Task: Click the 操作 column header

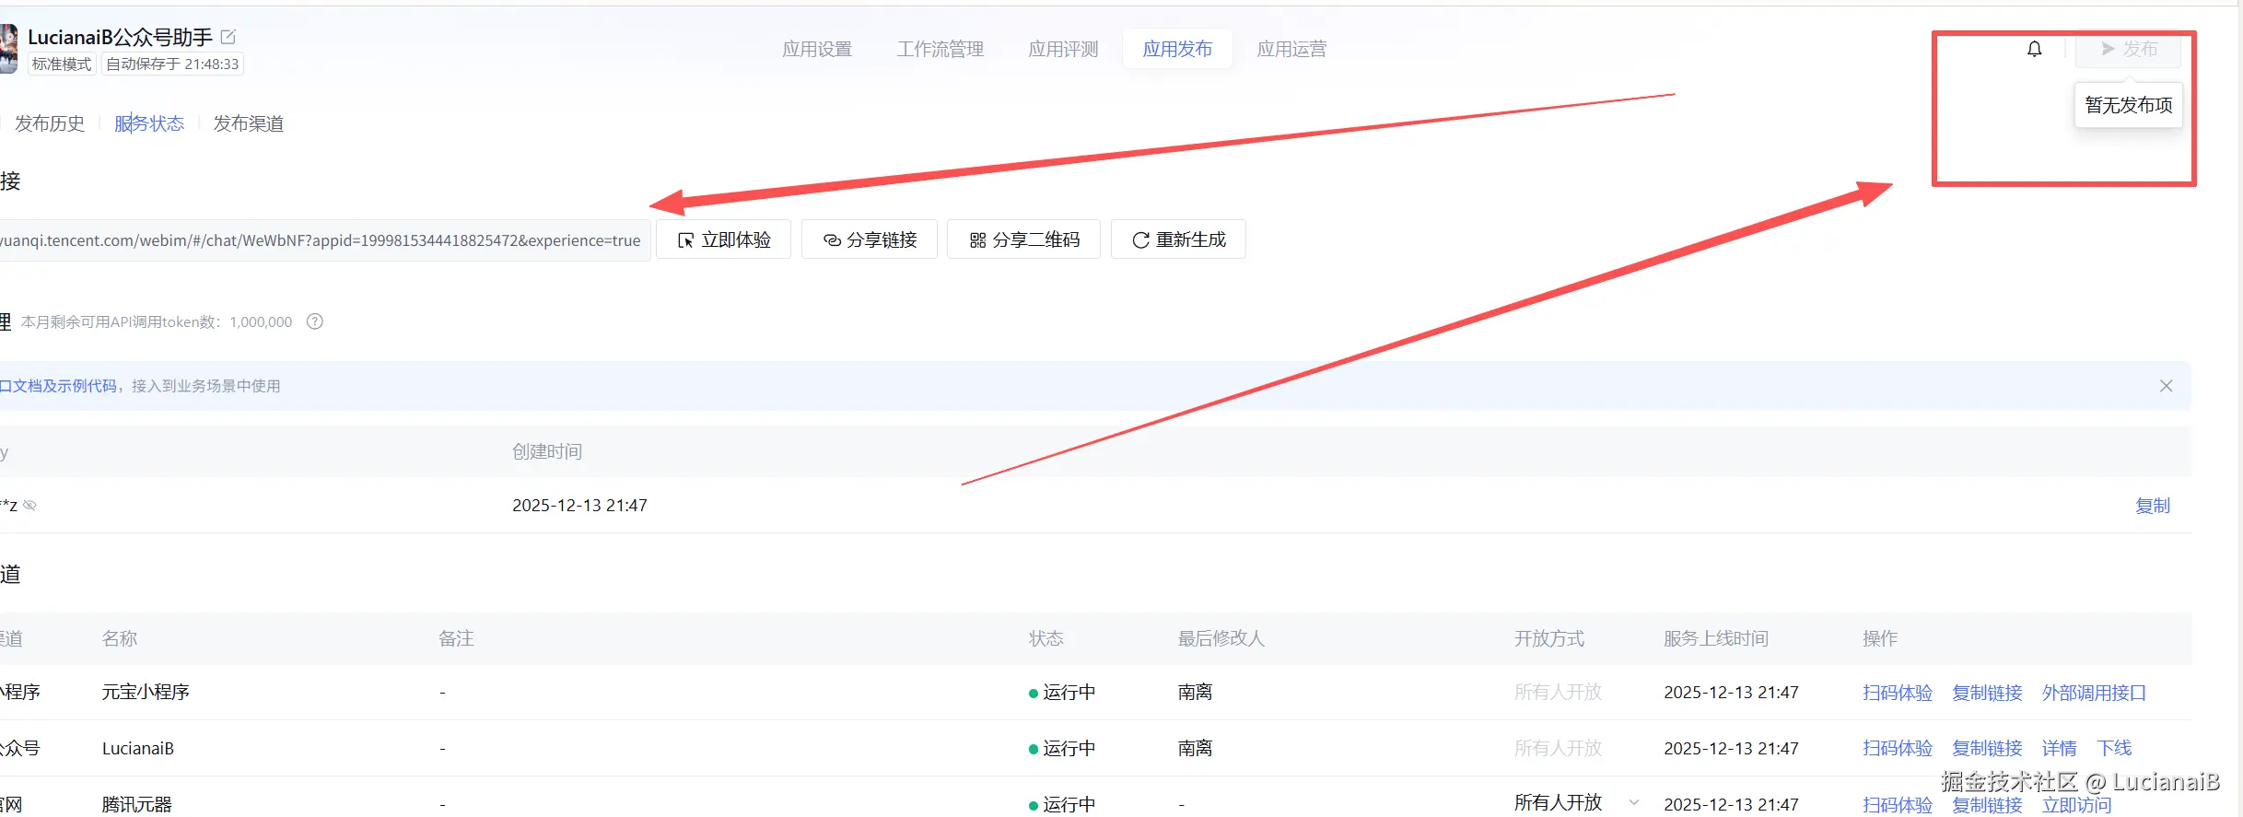Action: point(1880,638)
